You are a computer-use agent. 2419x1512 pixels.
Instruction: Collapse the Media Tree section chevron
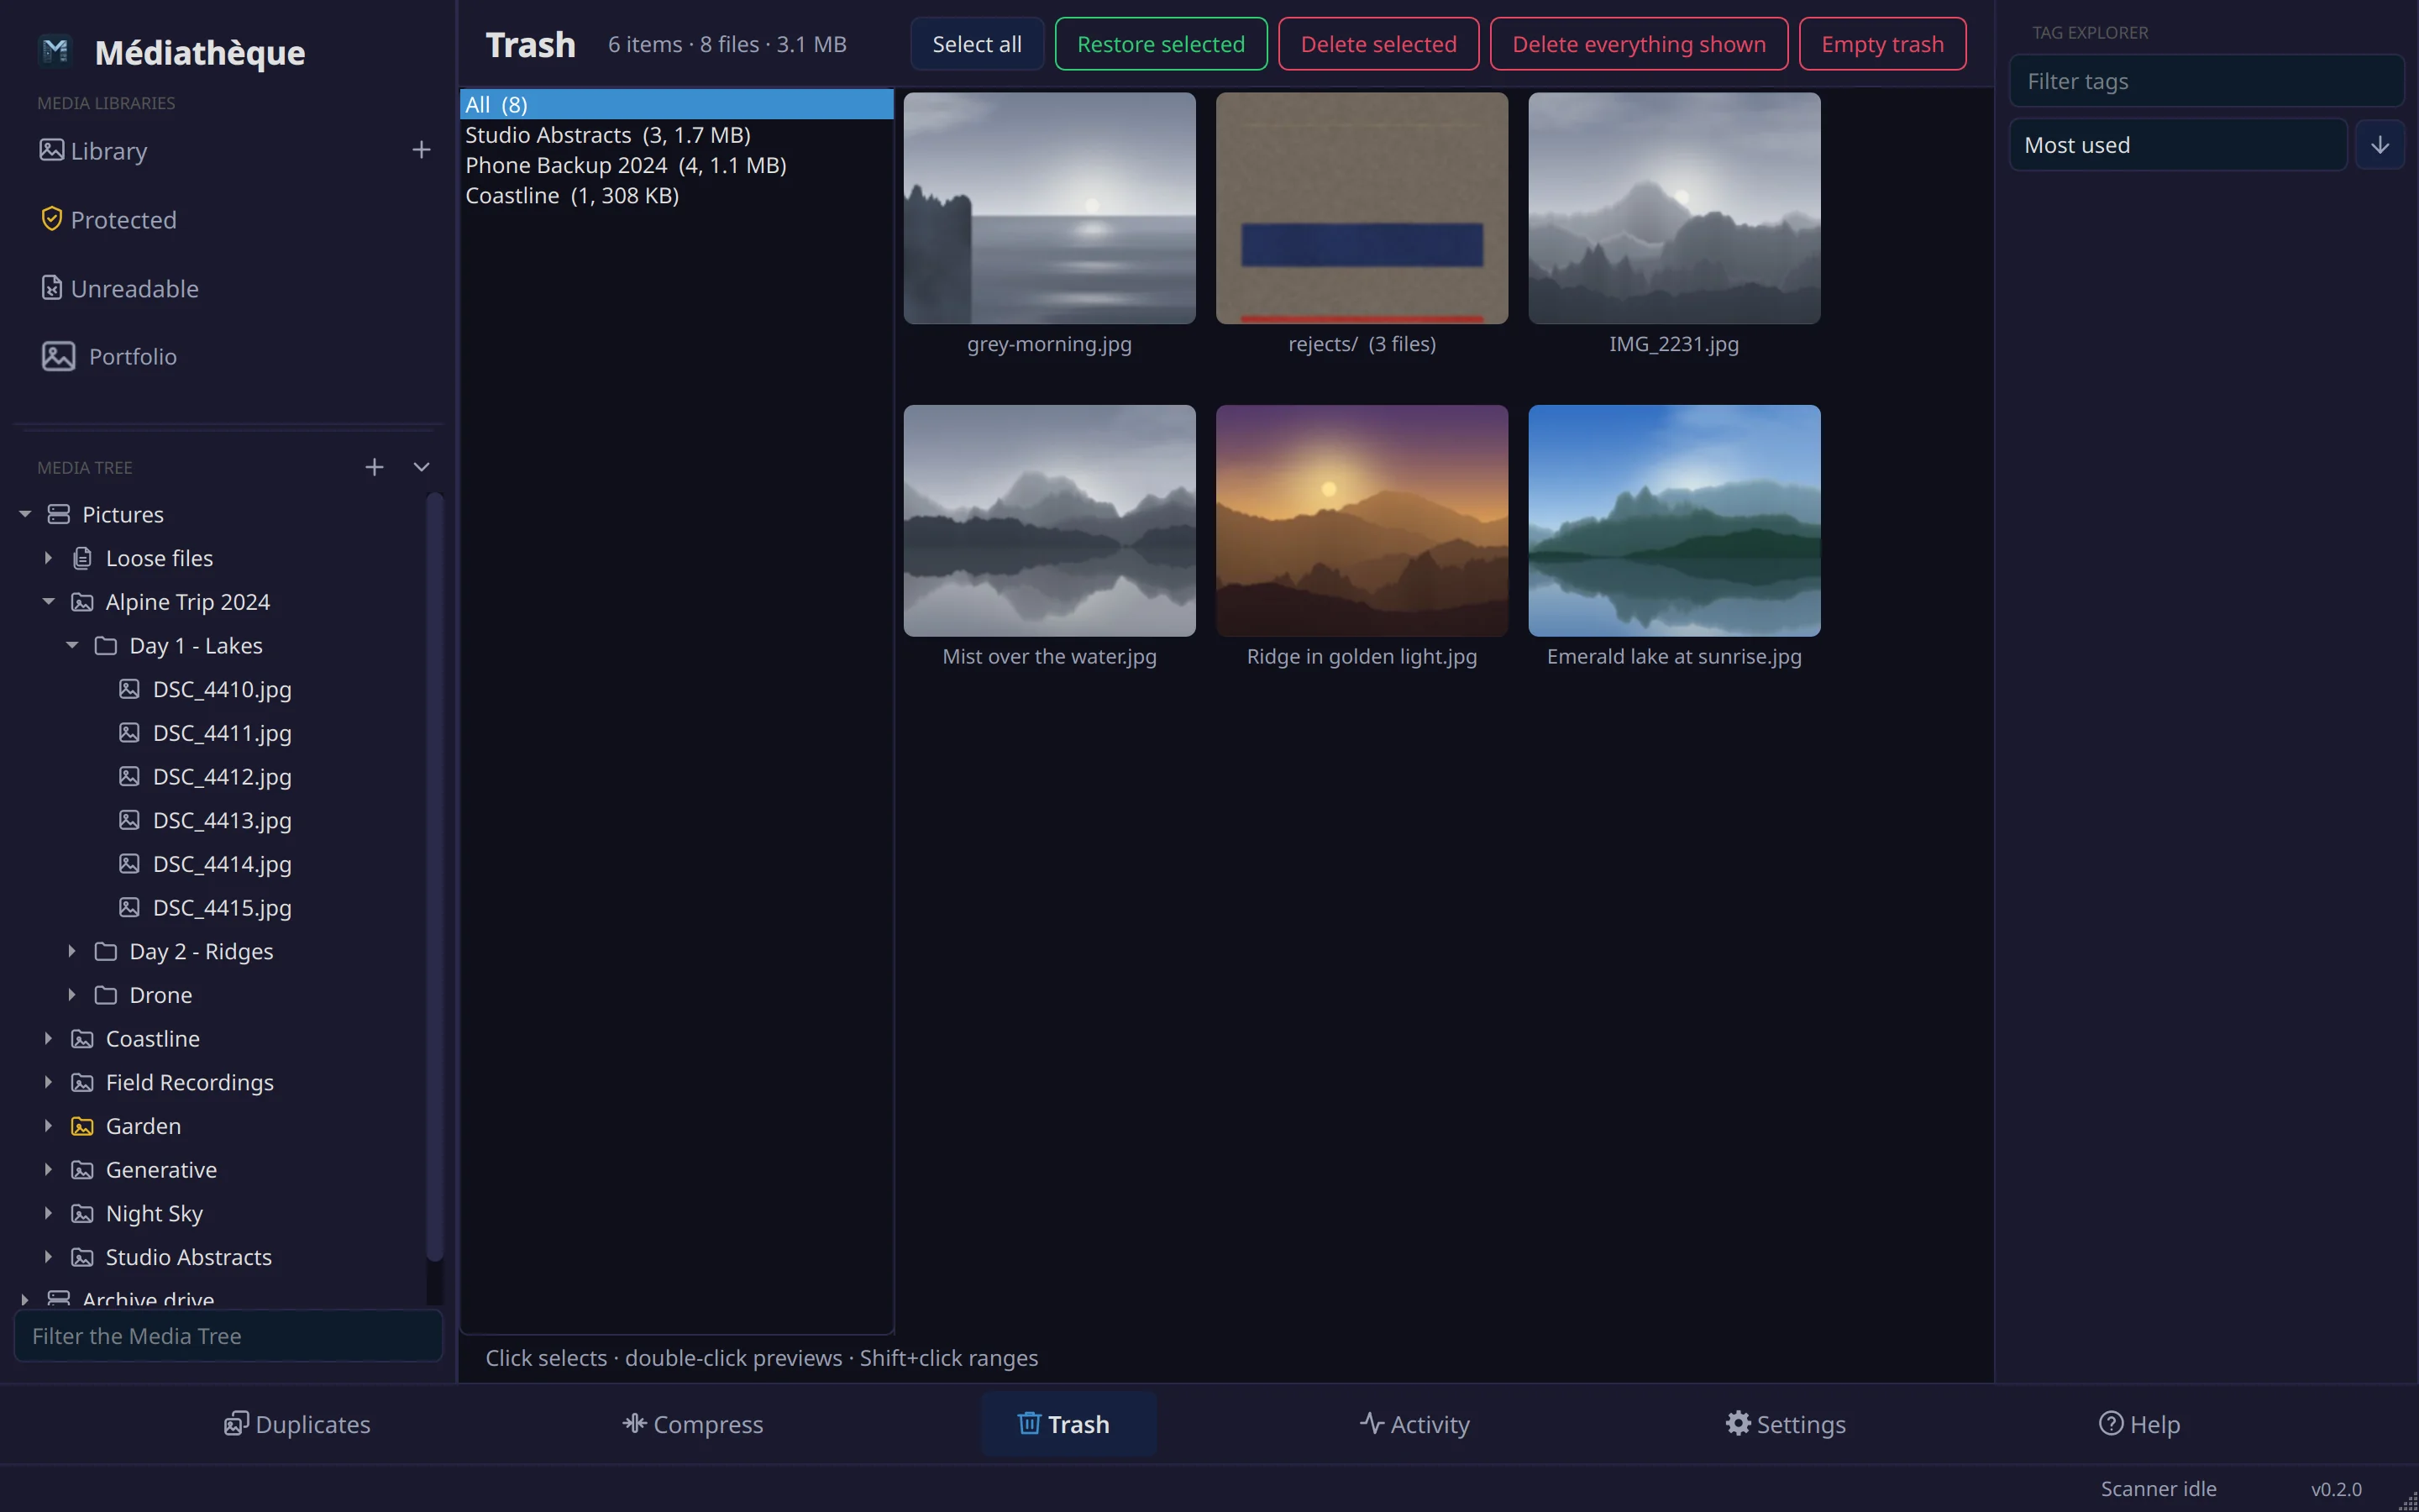pos(422,467)
